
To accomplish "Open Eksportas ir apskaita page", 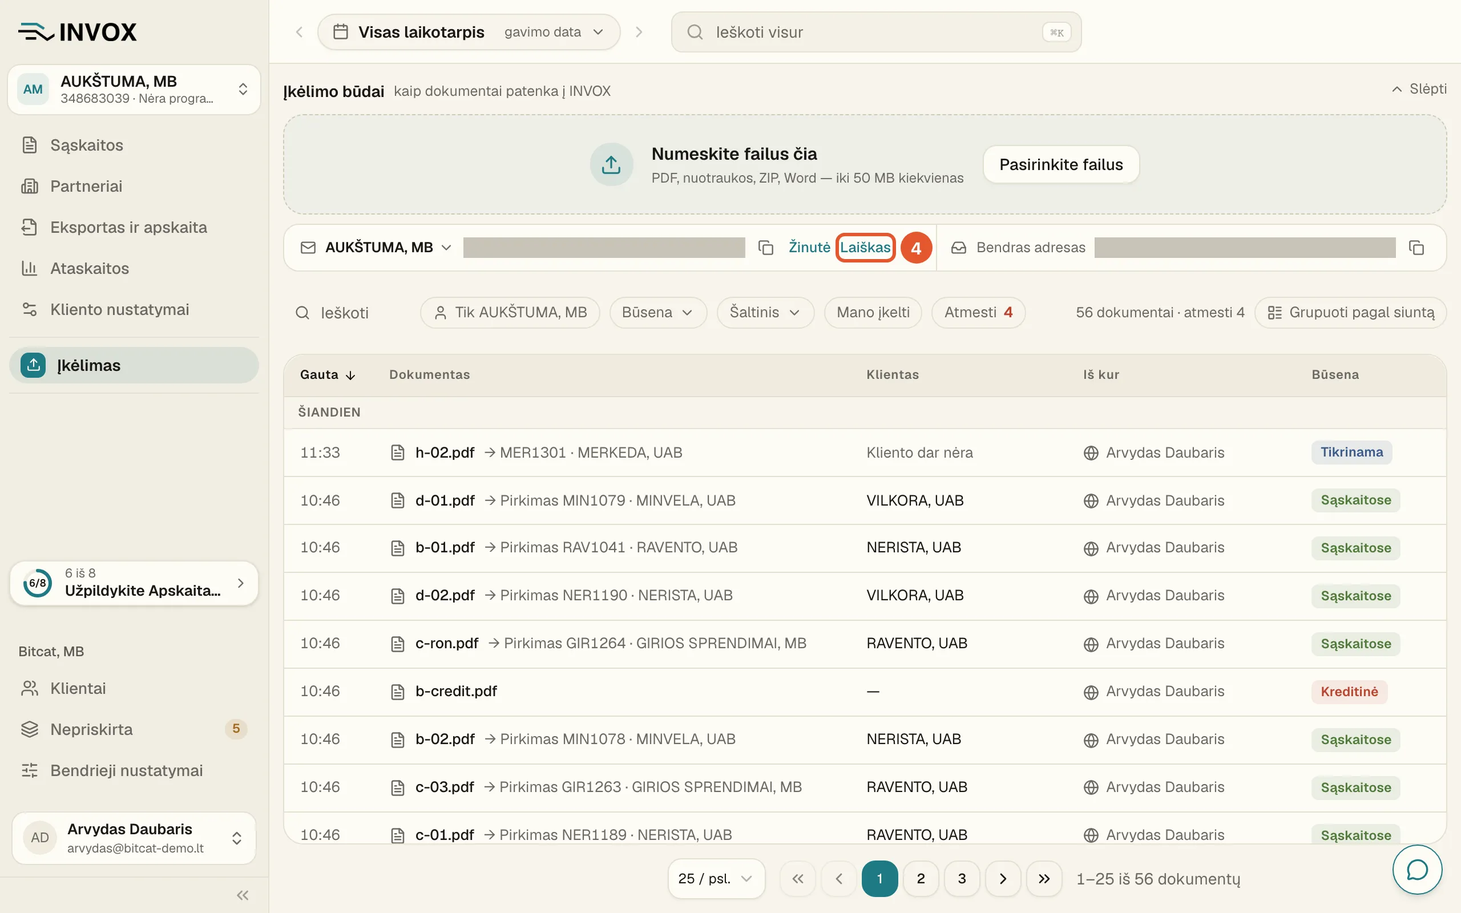I will 134,227.
